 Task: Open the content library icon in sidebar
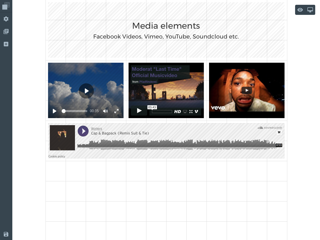point(6,31)
